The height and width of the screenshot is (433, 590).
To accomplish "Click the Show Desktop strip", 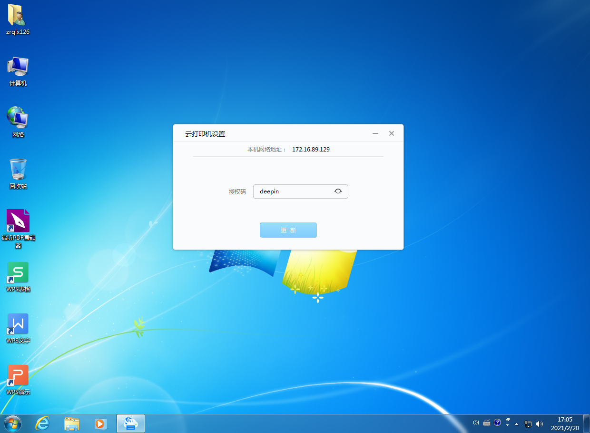I will point(586,423).
